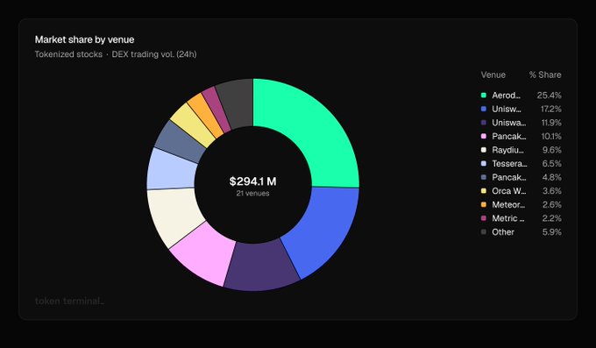Select the Raydiu... venue label
Viewport: 596px width, 348px height.
507,150
